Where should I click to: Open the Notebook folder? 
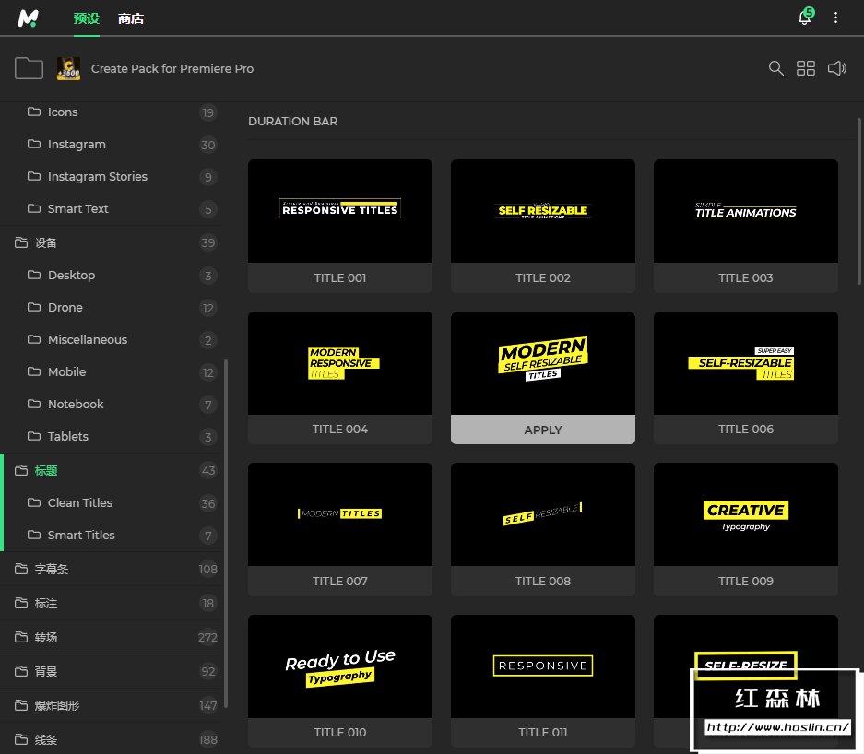pos(111,405)
